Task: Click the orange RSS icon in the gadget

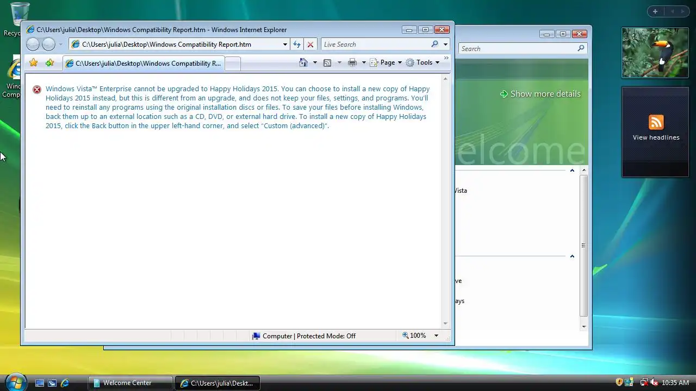Action: click(x=656, y=122)
